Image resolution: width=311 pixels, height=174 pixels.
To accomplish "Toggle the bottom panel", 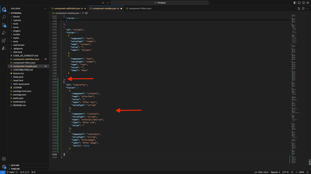I will 299,3.
